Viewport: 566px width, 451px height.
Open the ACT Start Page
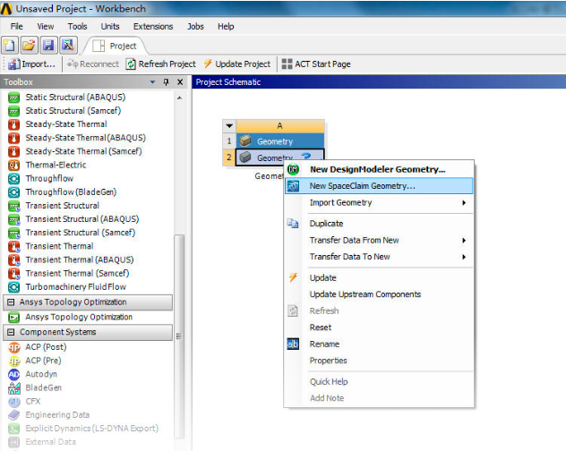pos(316,64)
